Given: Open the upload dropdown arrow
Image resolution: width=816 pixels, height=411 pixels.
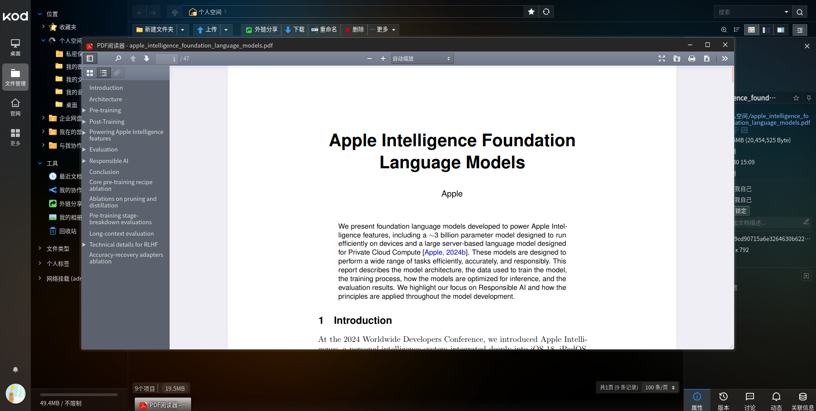Looking at the screenshot, I should point(226,30).
